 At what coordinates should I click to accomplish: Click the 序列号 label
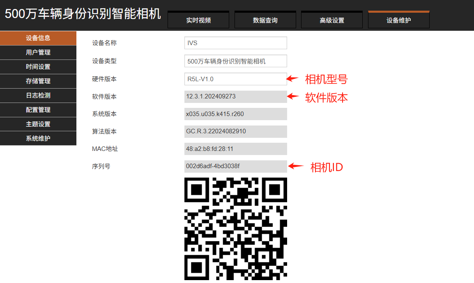pyautogui.click(x=101, y=166)
